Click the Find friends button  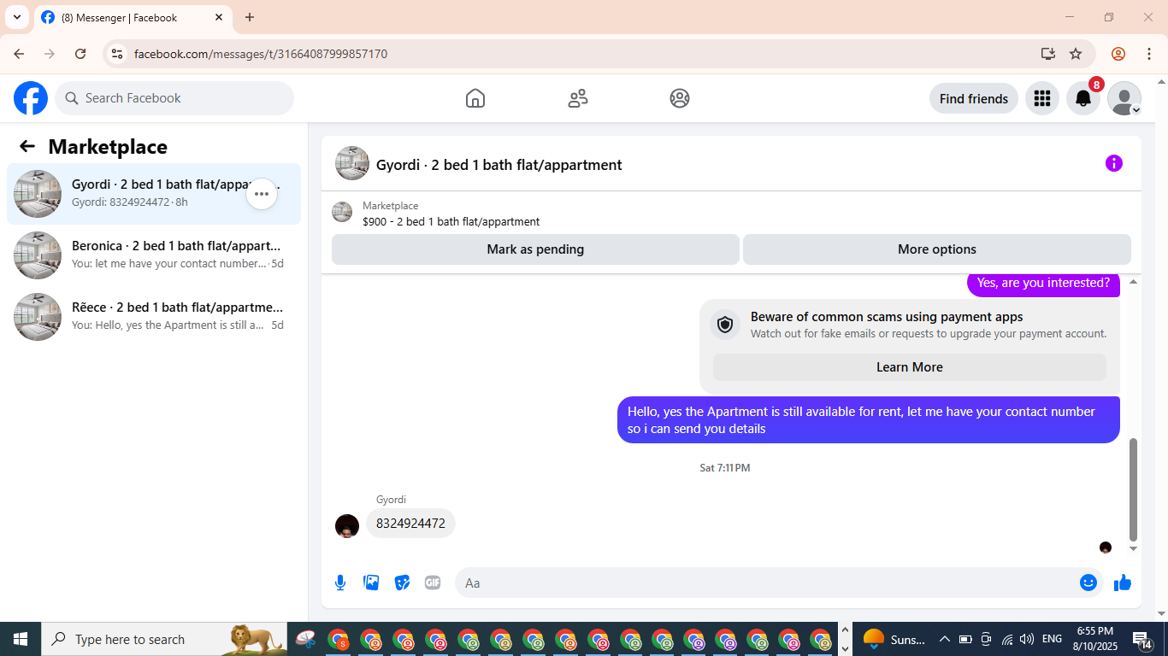tap(973, 98)
